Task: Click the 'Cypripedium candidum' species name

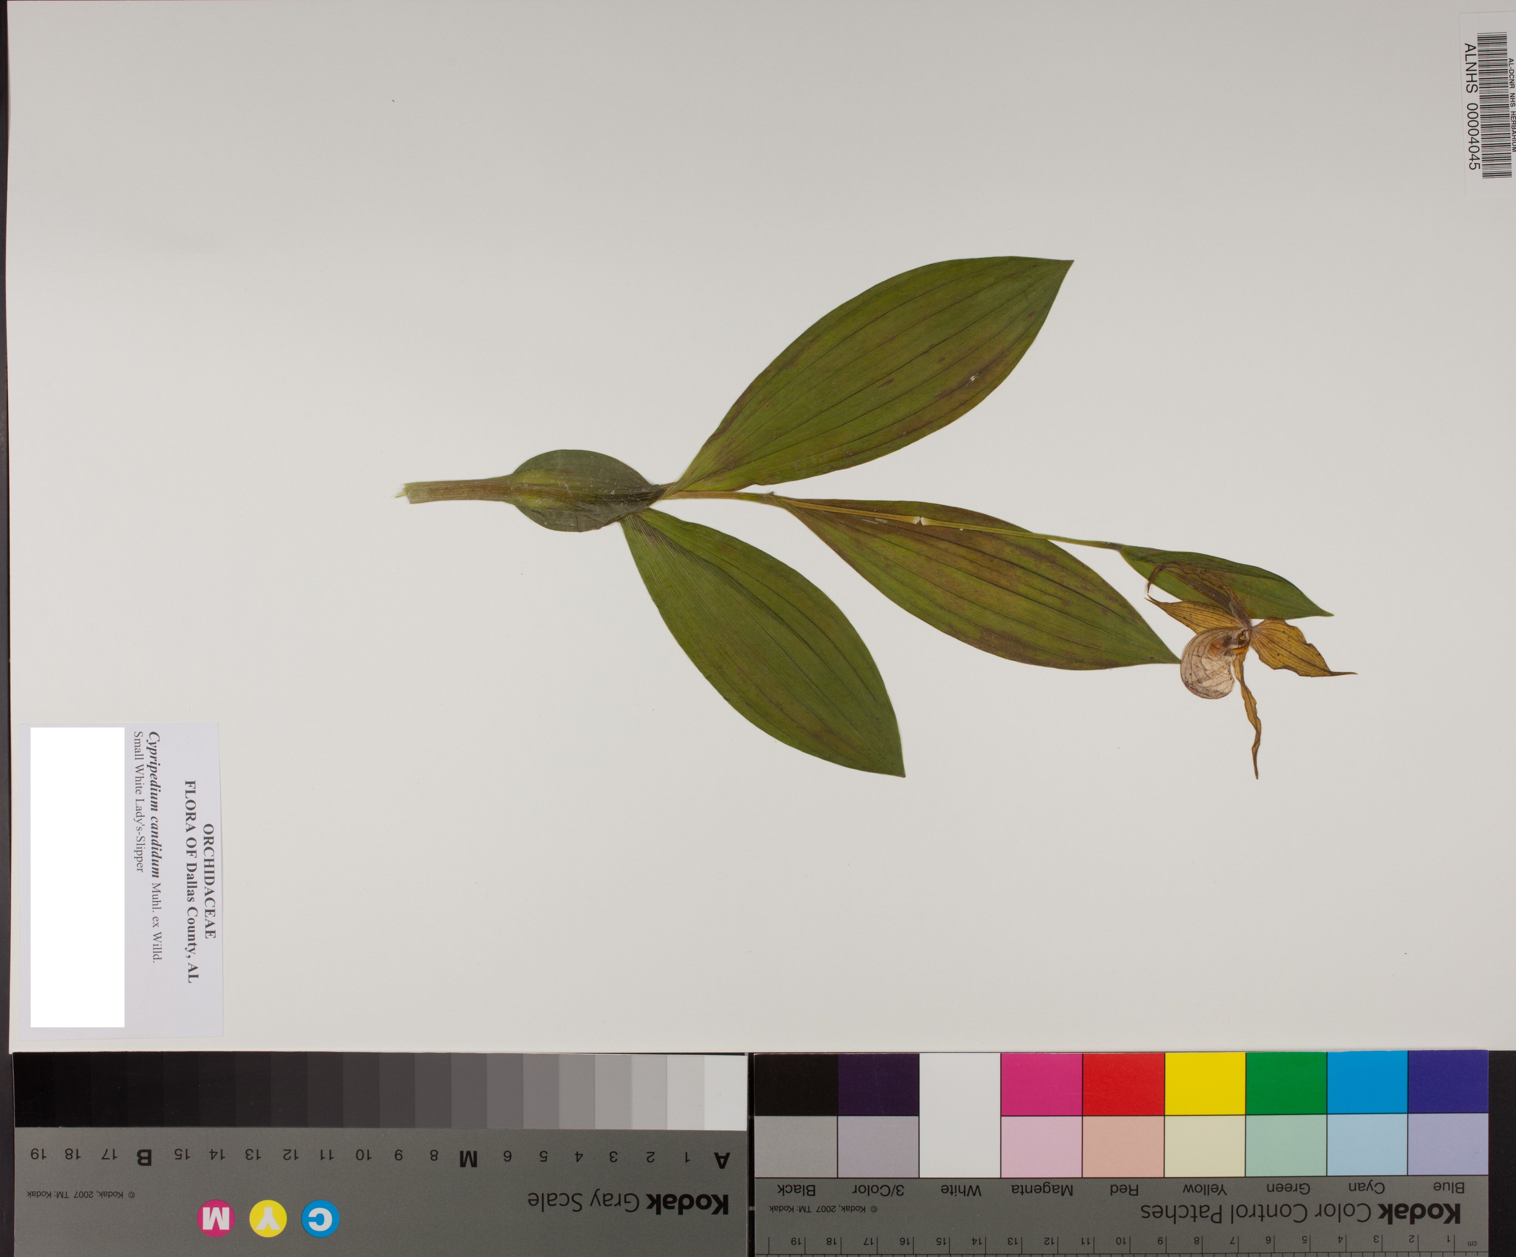Action: click(154, 806)
